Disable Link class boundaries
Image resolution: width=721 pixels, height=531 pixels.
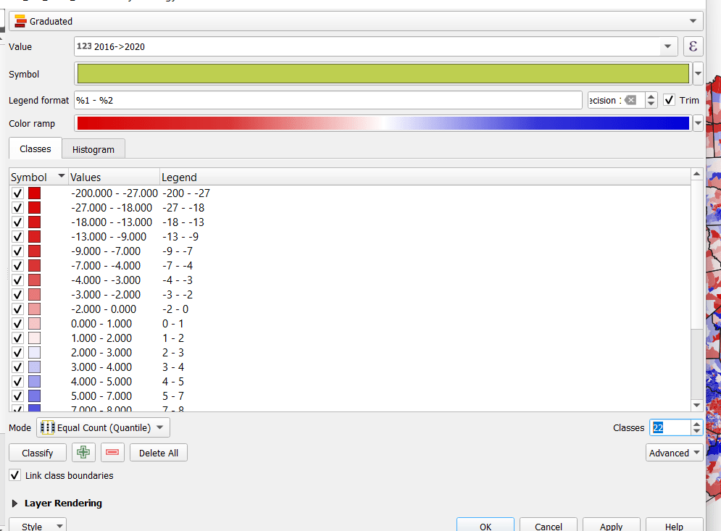coord(14,475)
